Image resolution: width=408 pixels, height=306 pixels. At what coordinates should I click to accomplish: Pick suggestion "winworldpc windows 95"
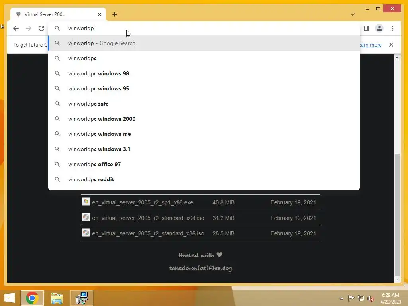204,88
